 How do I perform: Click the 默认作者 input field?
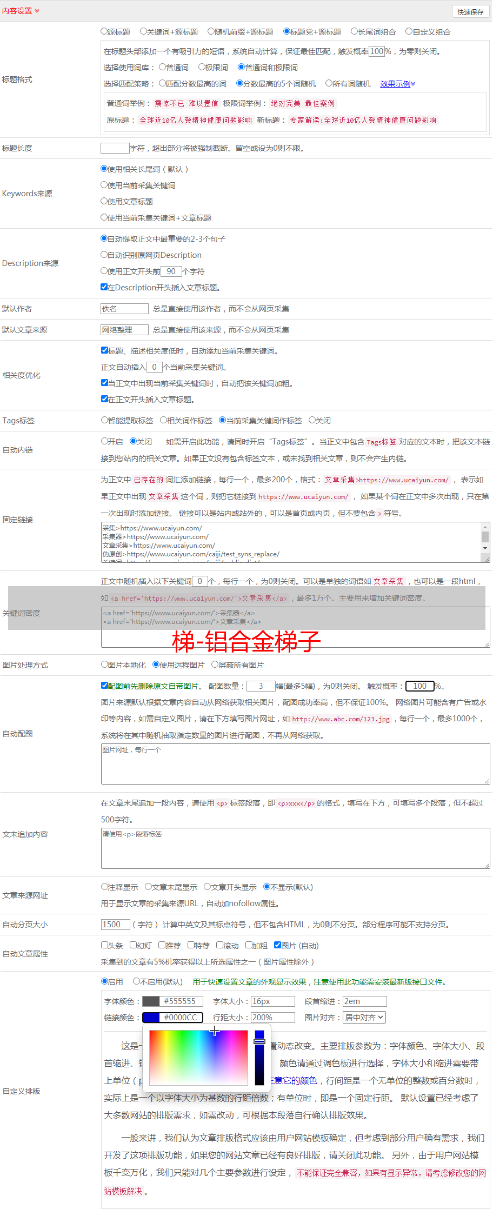pyautogui.click(x=124, y=309)
